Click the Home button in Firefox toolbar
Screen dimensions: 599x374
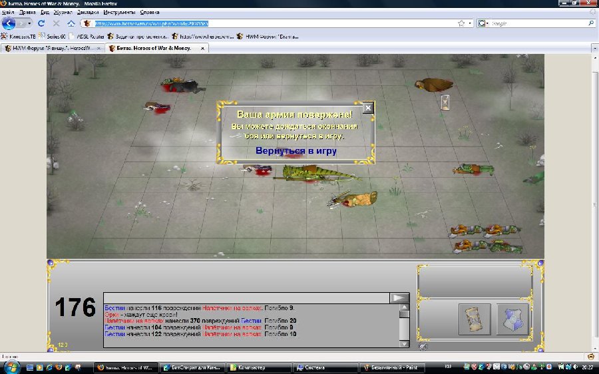tap(71, 23)
